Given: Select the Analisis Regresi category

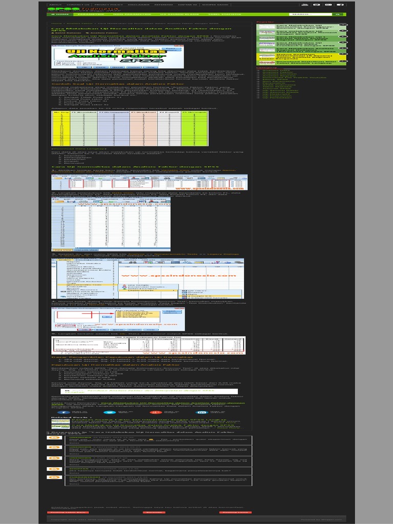Looking at the screenshot, I should coord(278,77).
